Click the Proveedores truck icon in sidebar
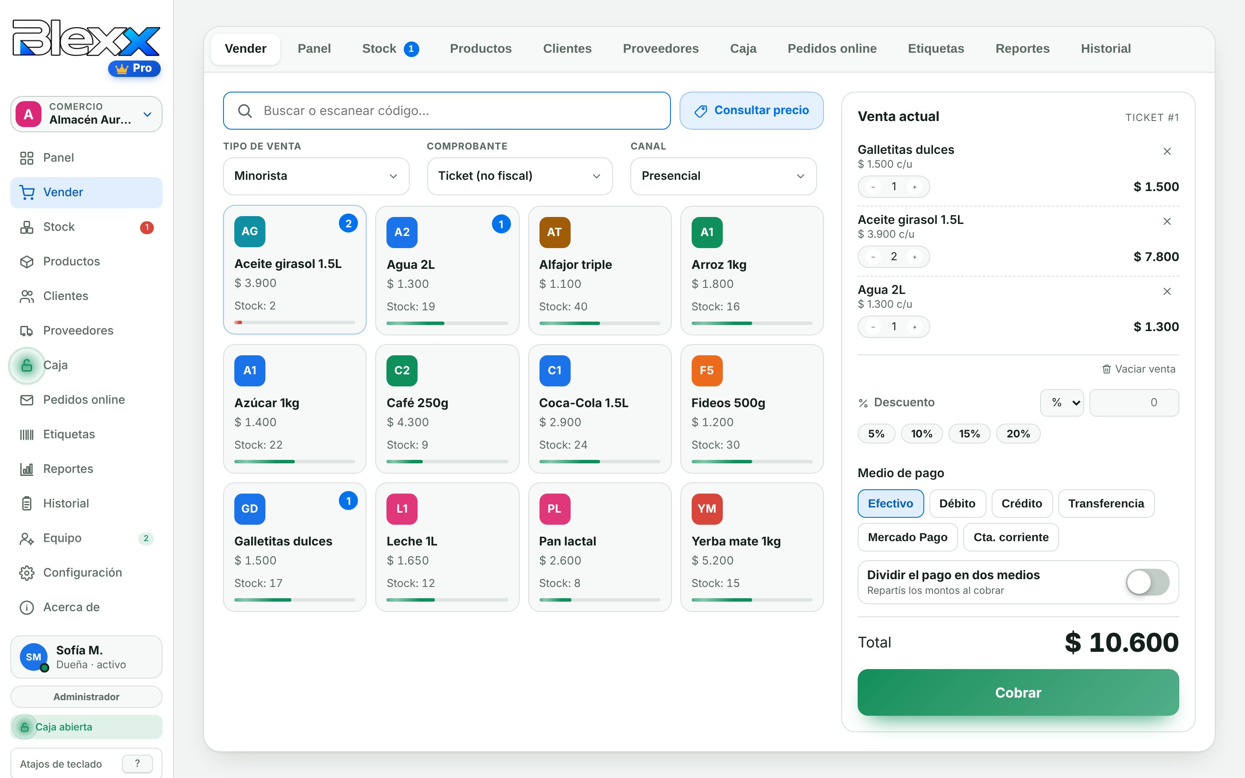 (x=27, y=330)
